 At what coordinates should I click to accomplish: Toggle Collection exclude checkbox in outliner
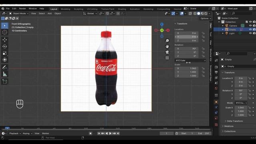point(247,22)
